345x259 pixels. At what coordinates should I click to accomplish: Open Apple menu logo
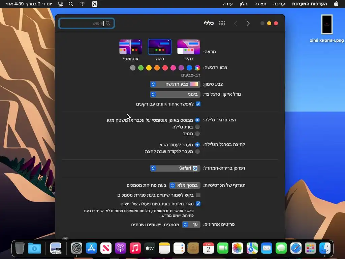[336, 4]
